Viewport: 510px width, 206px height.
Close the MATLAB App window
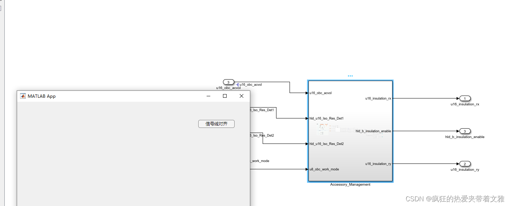pyautogui.click(x=241, y=96)
